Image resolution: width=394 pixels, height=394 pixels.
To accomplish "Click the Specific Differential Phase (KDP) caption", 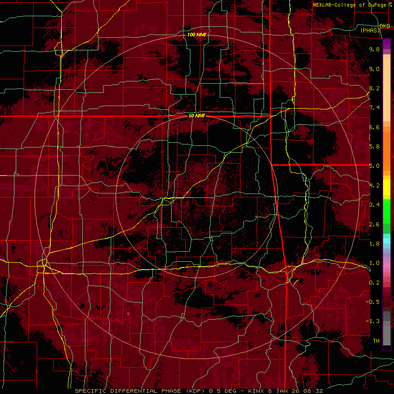I will point(199,391).
